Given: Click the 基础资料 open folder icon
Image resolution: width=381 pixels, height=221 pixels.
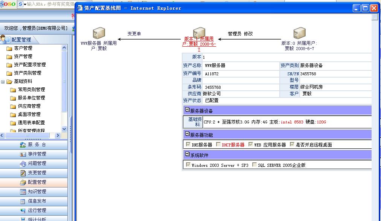Looking at the screenshot, I should [9, 82].
